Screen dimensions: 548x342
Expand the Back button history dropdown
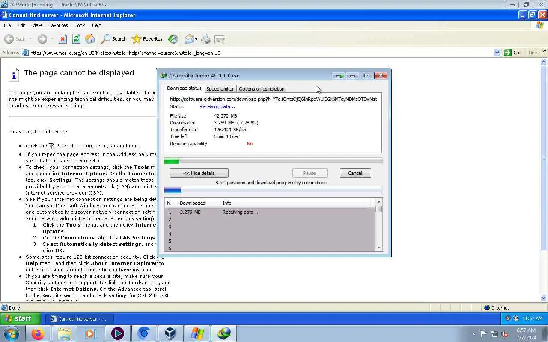[x=31, y=39]
